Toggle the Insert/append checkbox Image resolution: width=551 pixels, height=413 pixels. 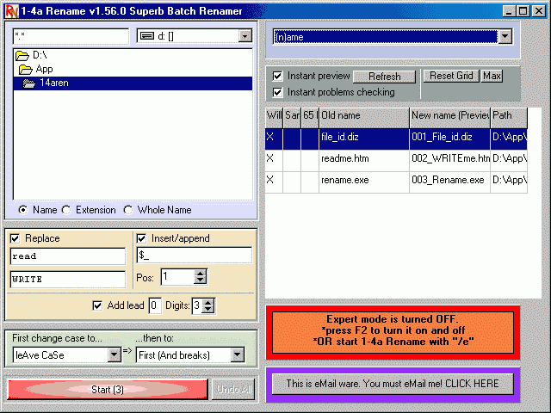141,239
